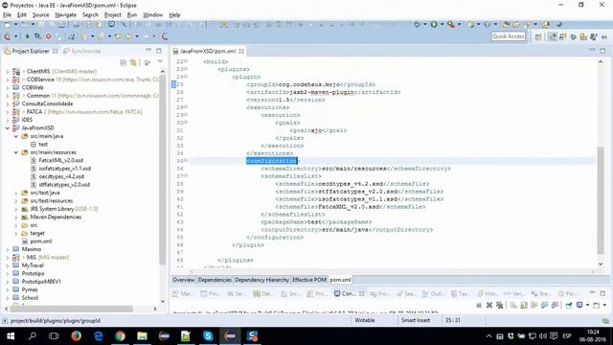Image resolution: width=613 pixels, height=345 pixels.
Task: Select pom.xml in Project Explorer
Action: [40, 241]
